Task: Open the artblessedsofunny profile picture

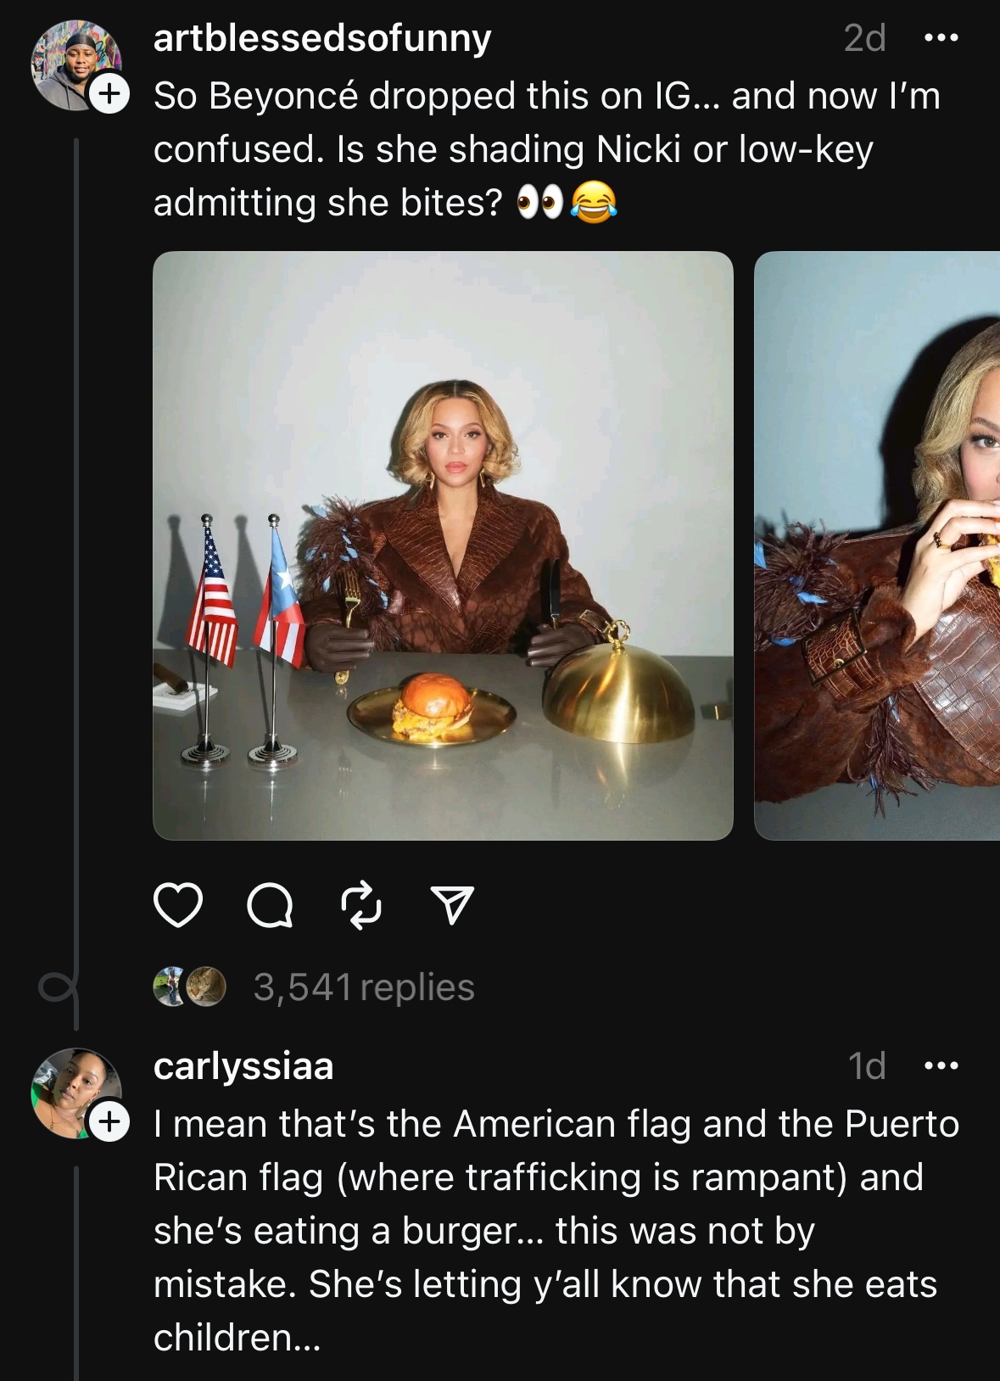Action: tap(75, 65)
